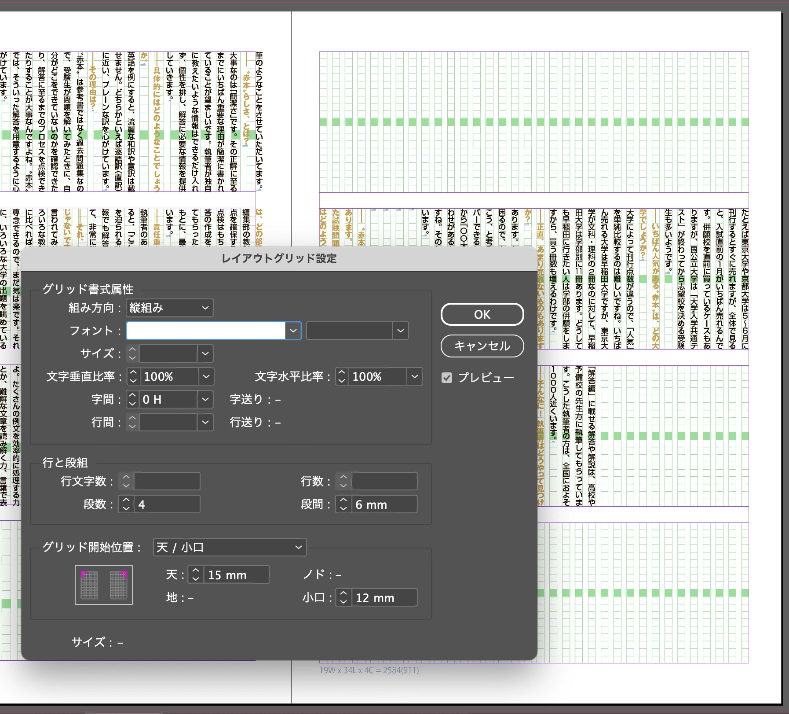
Task: Expand the 行間 dropdown arrow
Action: coord(205,422)
